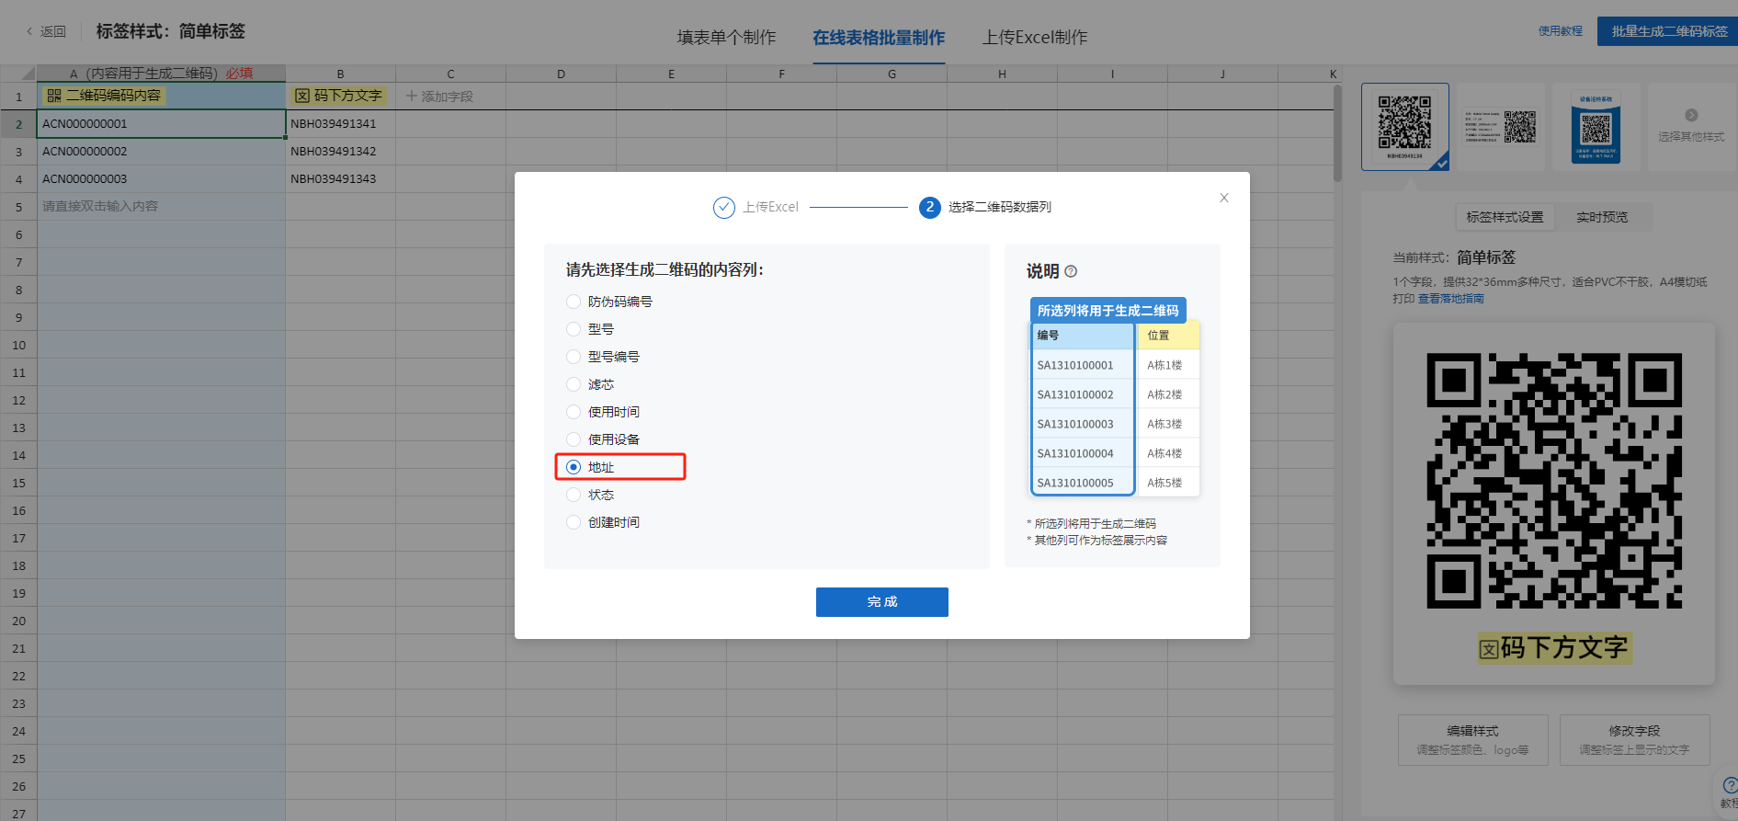Image resolution: width=1738 pixels, height=821 pixels.
Task: Click 批量生成二维码标签 button
Action: pyautogui.click(x=1669, y=31)
